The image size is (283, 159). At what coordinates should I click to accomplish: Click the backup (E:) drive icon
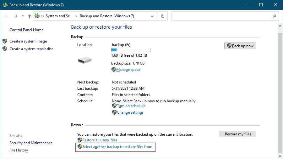(x=85, y=60)
